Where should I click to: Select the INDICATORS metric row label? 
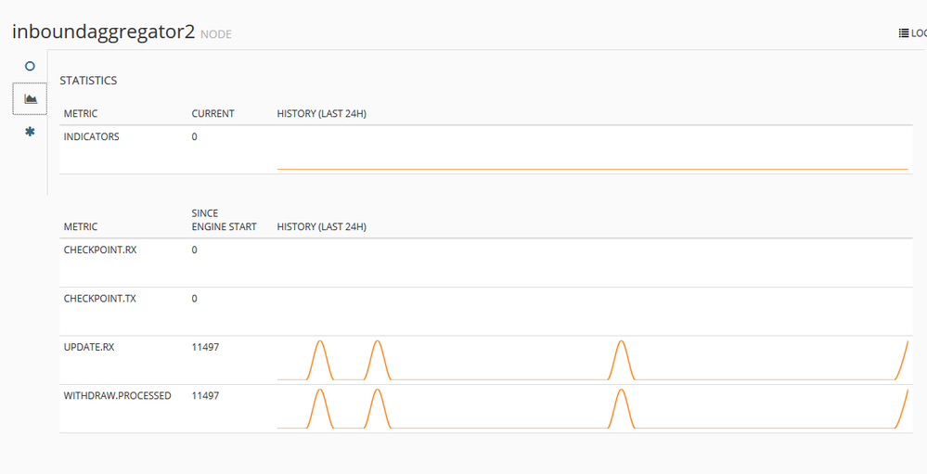(91, 136)
